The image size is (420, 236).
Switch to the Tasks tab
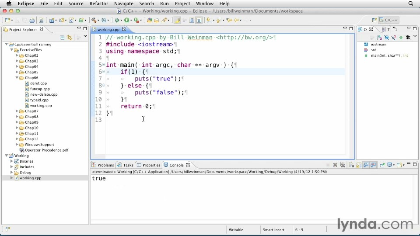coord(126,165)
